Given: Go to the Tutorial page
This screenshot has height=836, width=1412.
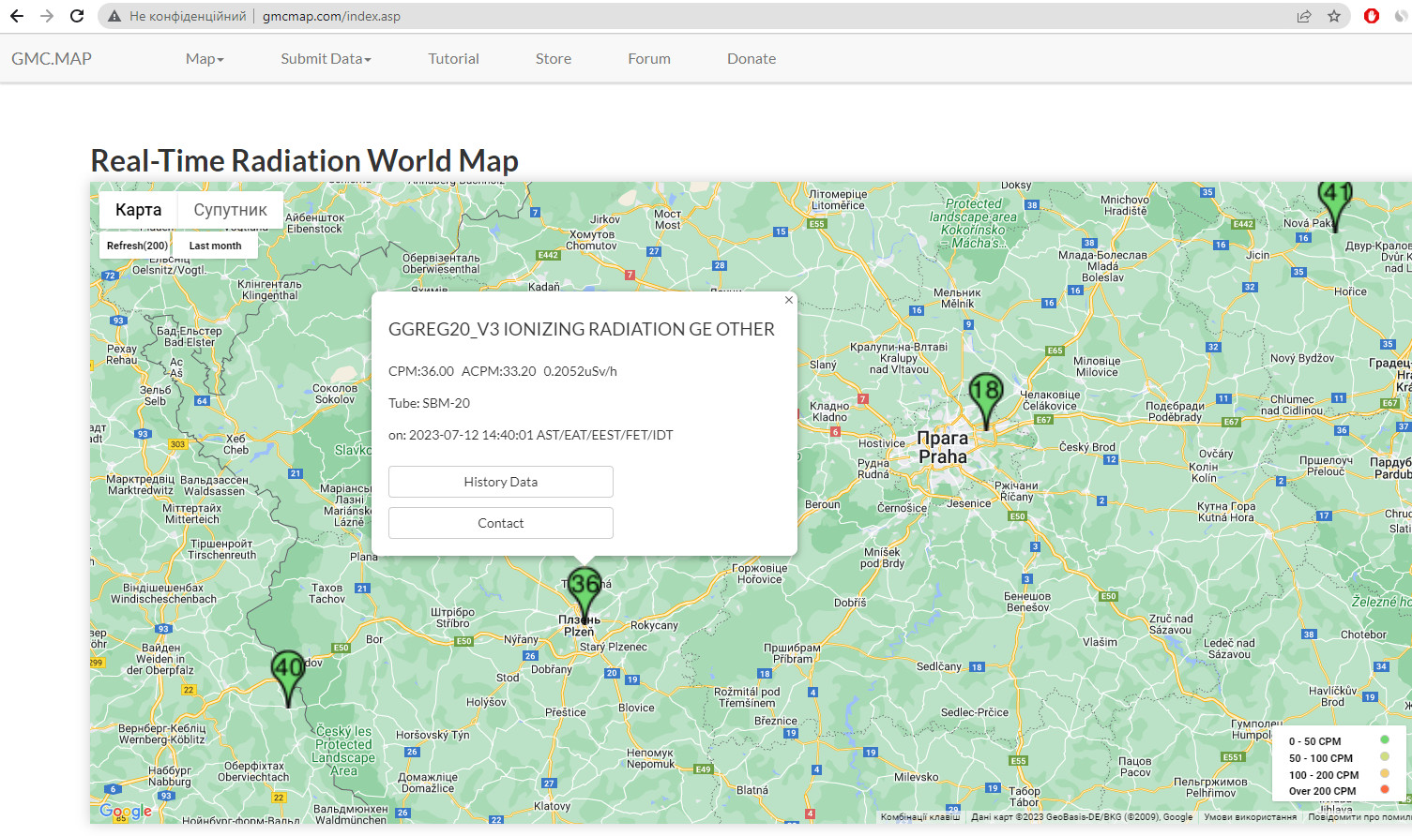Looking at the screenshot, I should pos(453,58).
